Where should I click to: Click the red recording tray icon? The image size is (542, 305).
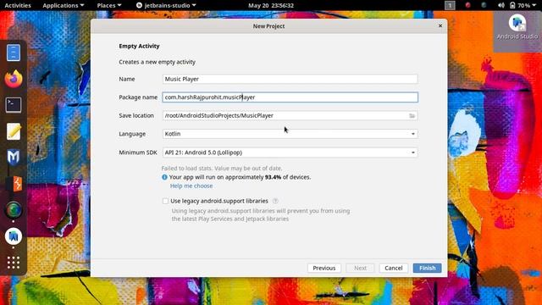pos(467,5)
